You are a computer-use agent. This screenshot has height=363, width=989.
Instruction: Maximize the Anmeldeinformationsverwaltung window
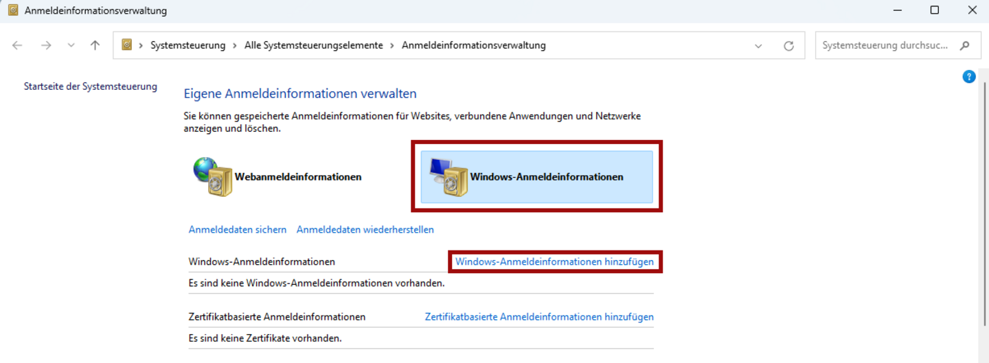click(x=935, y=10)
